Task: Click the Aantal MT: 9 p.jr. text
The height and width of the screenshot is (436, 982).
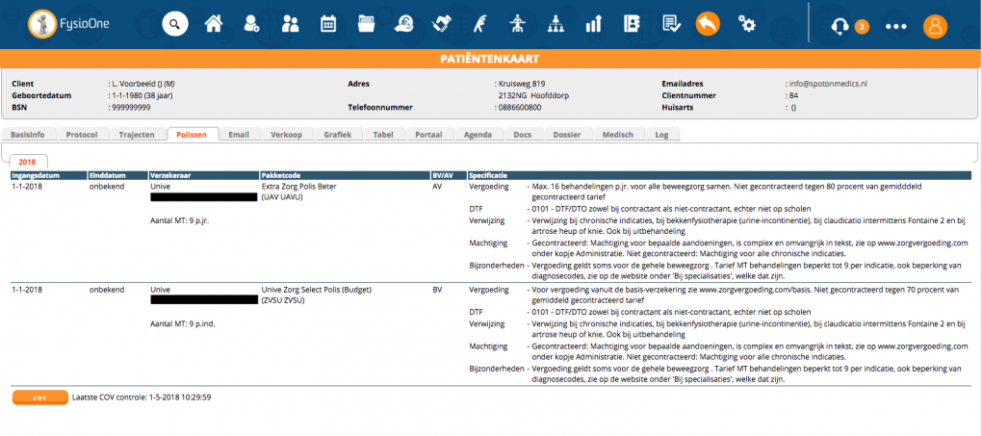Action: tap(180, 220)
